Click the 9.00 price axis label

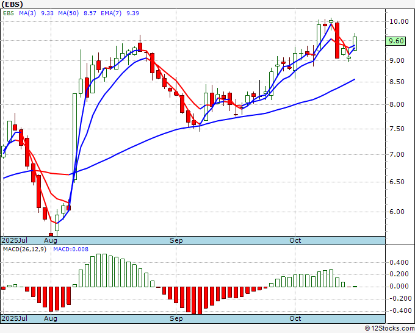point(397,60)
